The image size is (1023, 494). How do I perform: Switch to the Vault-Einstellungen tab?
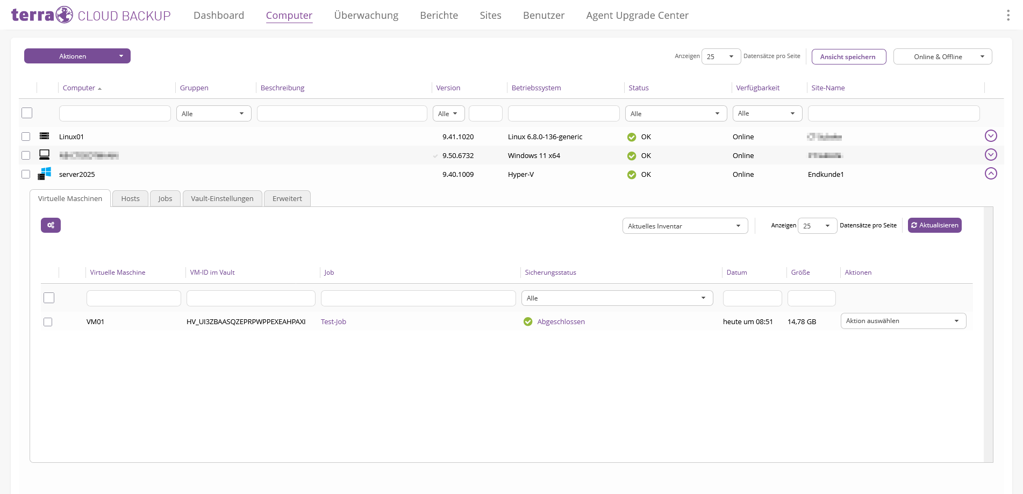[x=222, y=198]
